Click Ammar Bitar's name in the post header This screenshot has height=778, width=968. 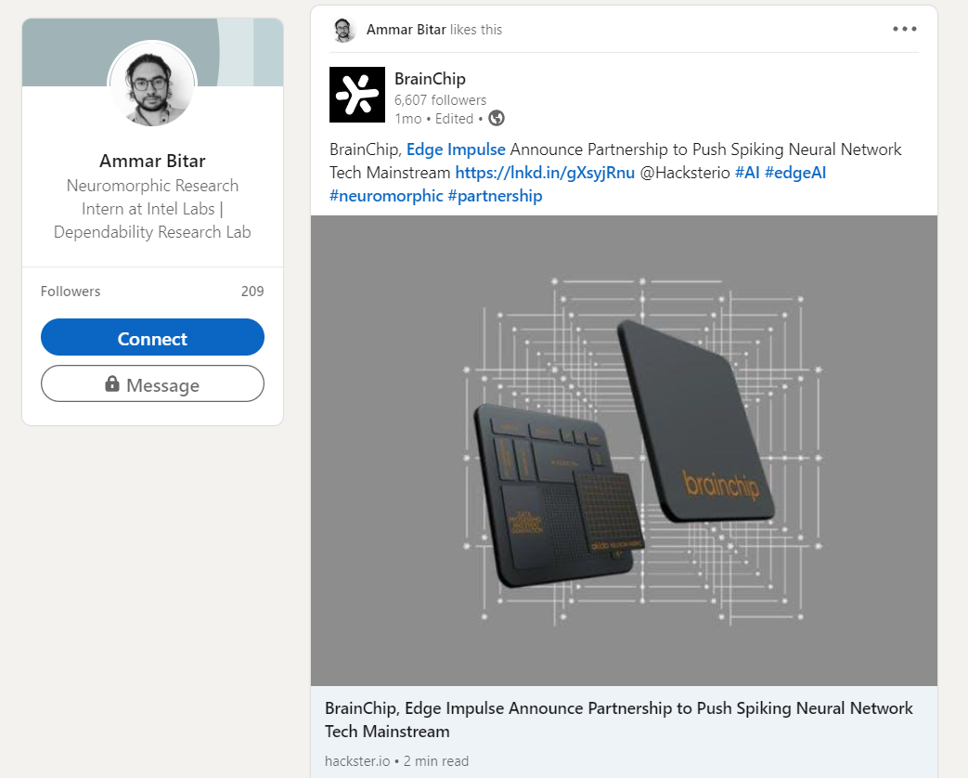click(407, 30)
